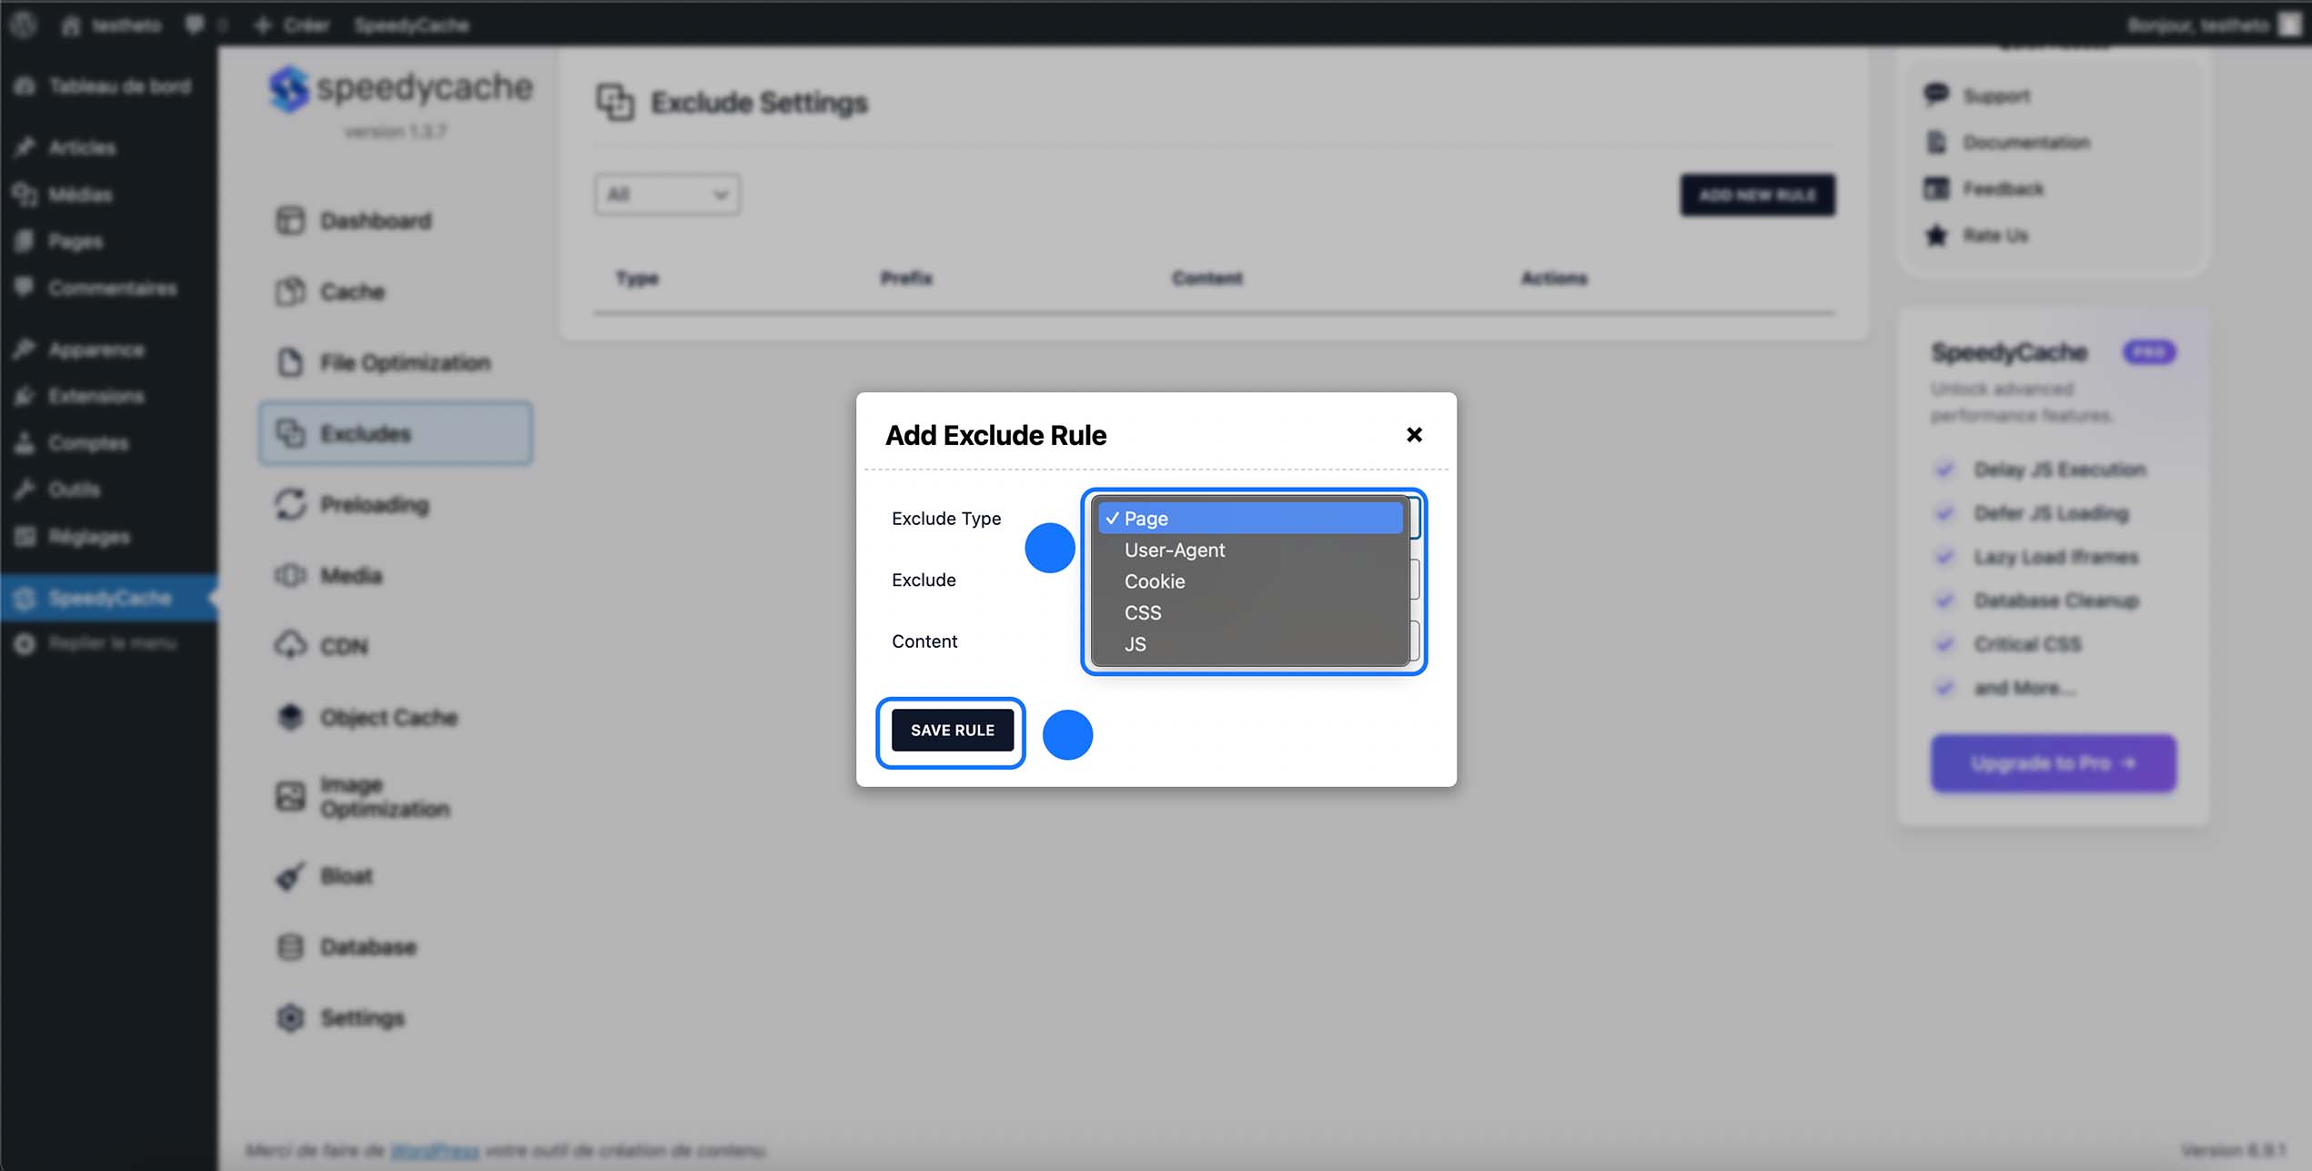Expand the All filter dropdown
This screenshot has width=2312, height=1171.
[667, 194]
